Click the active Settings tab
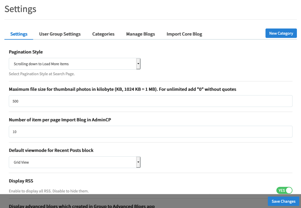 (x=19, y=34)
